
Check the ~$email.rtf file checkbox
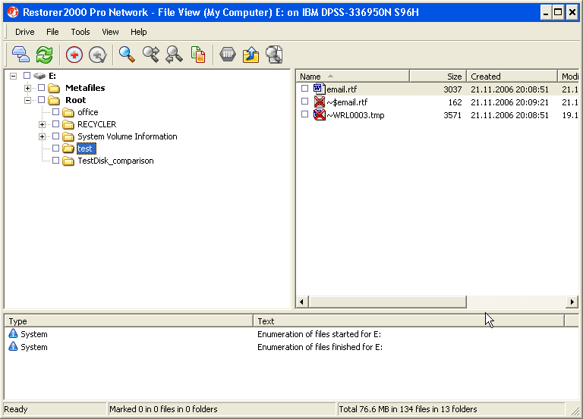tap(305, 102)
